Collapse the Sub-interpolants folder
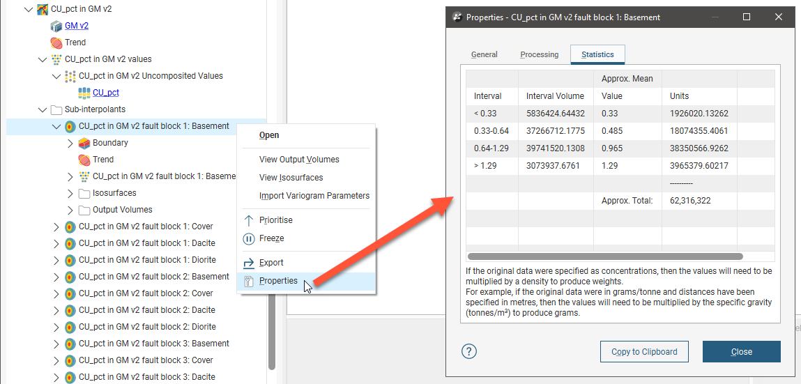 pyautogui.click(x=43, y=109)
